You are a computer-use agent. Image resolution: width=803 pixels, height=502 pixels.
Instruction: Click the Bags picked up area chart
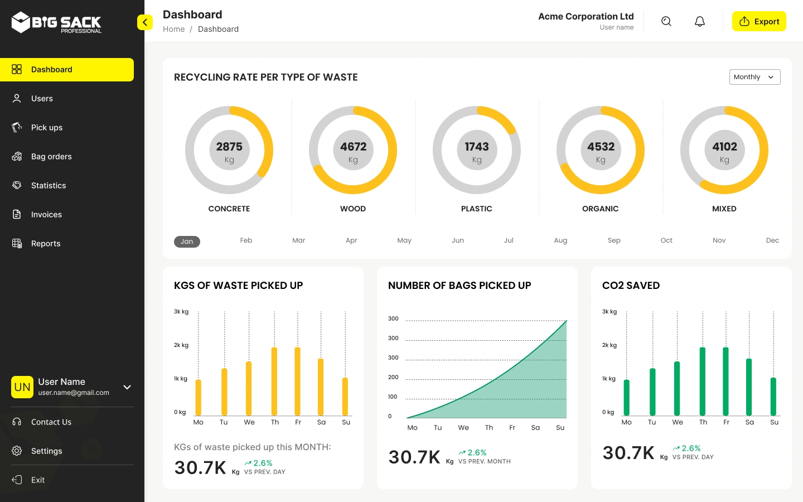[486, 369]
